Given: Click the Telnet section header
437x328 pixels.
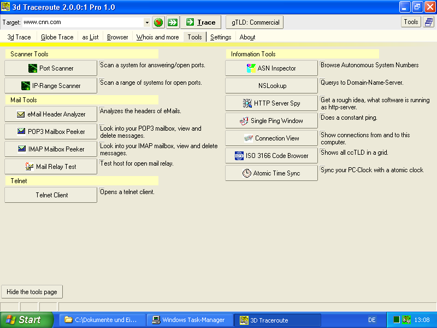Looking at the screenshot, I should [81, 181].
